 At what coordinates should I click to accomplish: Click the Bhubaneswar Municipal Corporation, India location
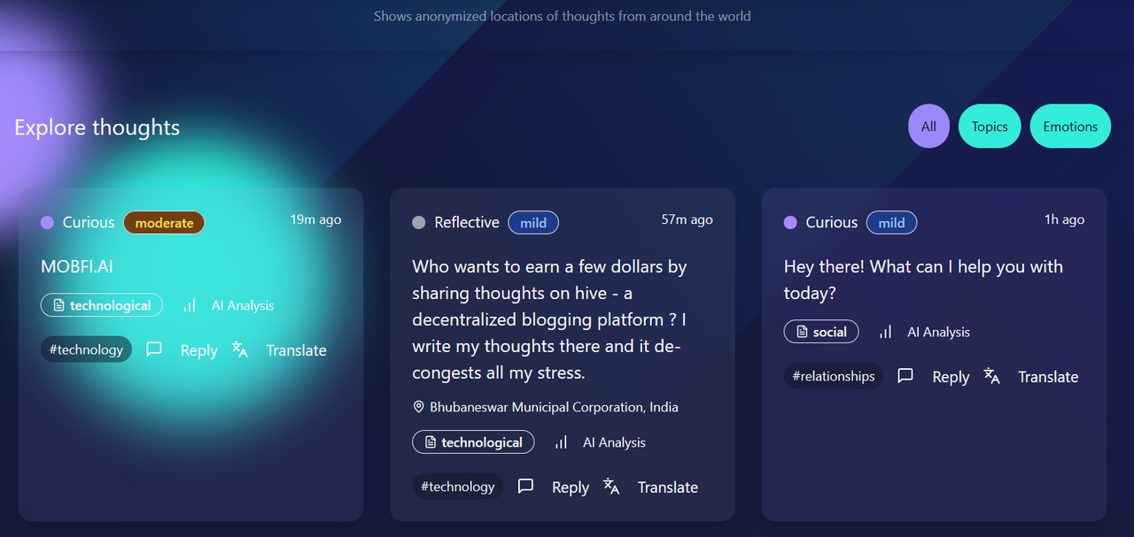(554, 407)
